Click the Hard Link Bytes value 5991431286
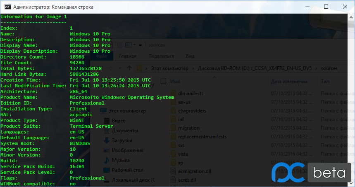Viewport: 355px width, 187px height. coord(84,74)
